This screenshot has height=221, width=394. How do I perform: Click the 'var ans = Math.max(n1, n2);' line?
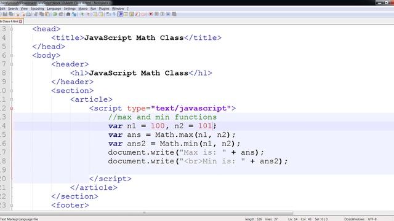[x=172, y=135]
